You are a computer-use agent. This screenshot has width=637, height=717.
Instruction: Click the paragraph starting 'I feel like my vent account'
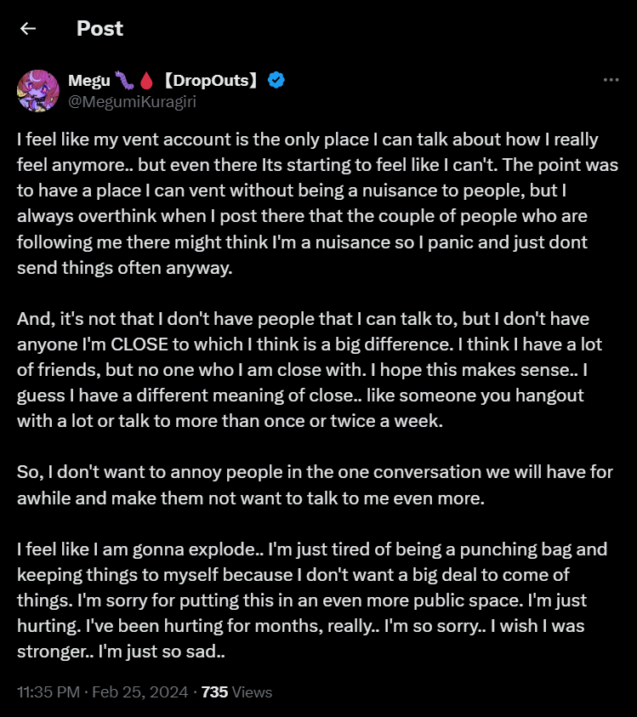click(x=317, y=203)
